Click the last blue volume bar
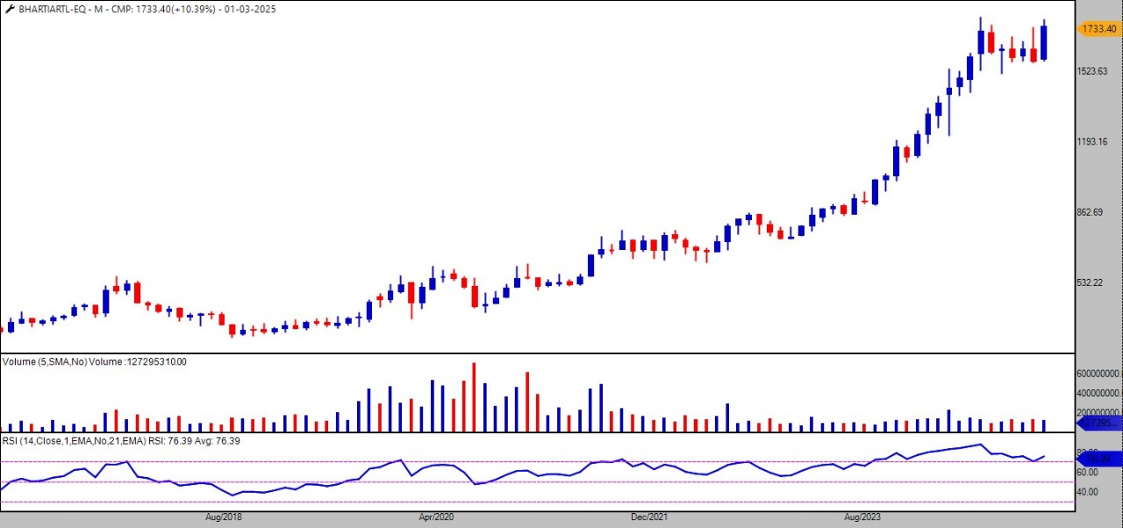The height and width of the screenshot is (528, 1123). 1043,425
